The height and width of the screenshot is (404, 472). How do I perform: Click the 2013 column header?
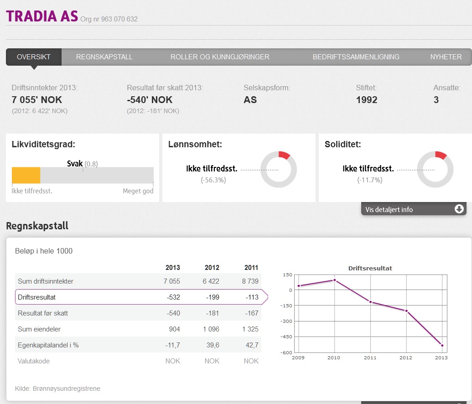tap(172, 268)
